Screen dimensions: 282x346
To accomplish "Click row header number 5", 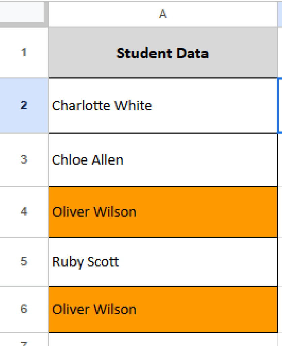I will 24,262.
